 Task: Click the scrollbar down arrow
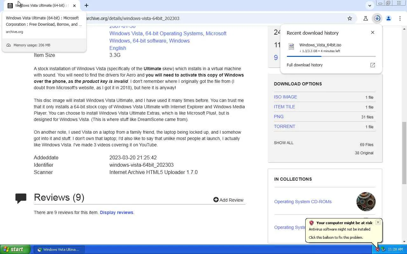(x=404, y=242)
